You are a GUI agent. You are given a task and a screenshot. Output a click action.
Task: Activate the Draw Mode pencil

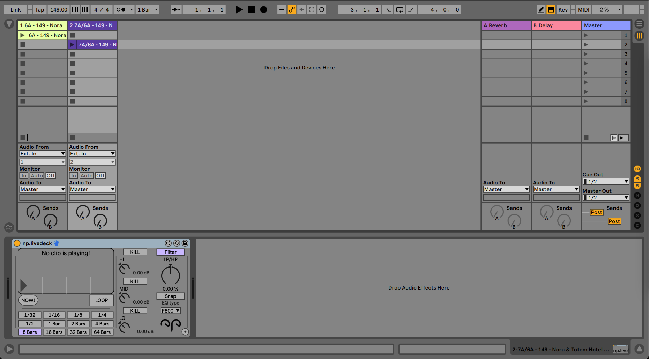point(540,9)
